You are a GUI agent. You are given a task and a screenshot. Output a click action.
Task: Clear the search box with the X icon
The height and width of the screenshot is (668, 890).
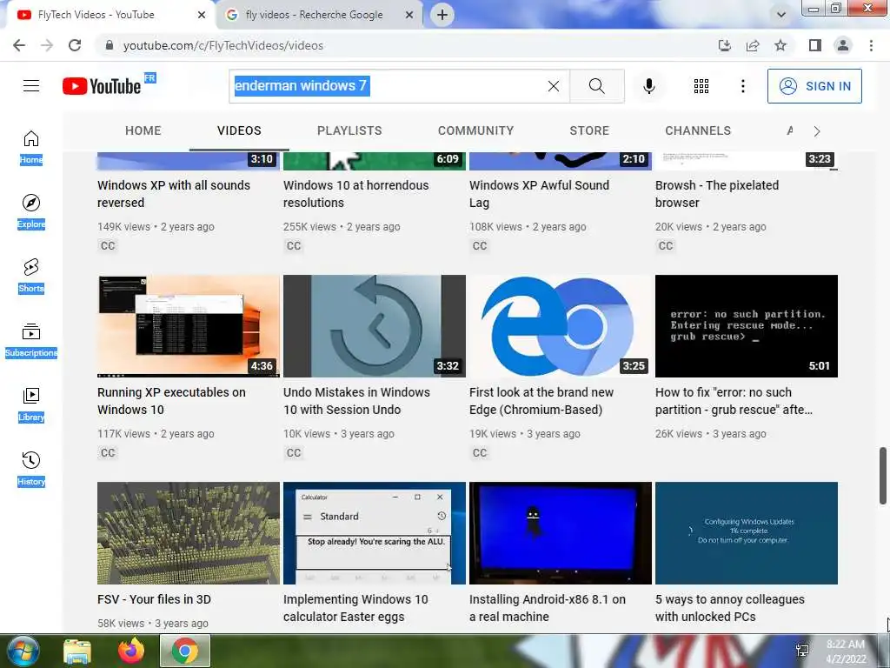554,86
